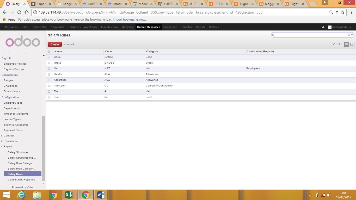Bookmark this page with the star icon
The width and height of the screenshot is (356, 200).
343,12
